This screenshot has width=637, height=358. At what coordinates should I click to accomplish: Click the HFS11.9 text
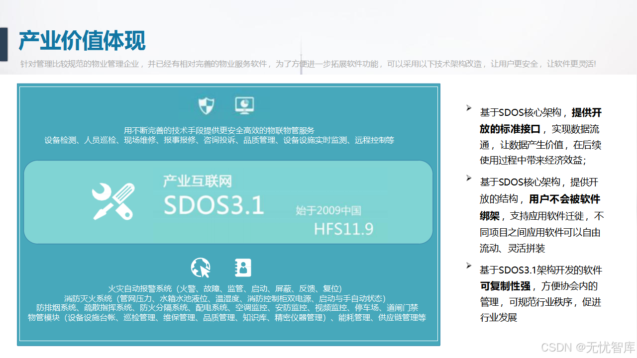(344, 229)
